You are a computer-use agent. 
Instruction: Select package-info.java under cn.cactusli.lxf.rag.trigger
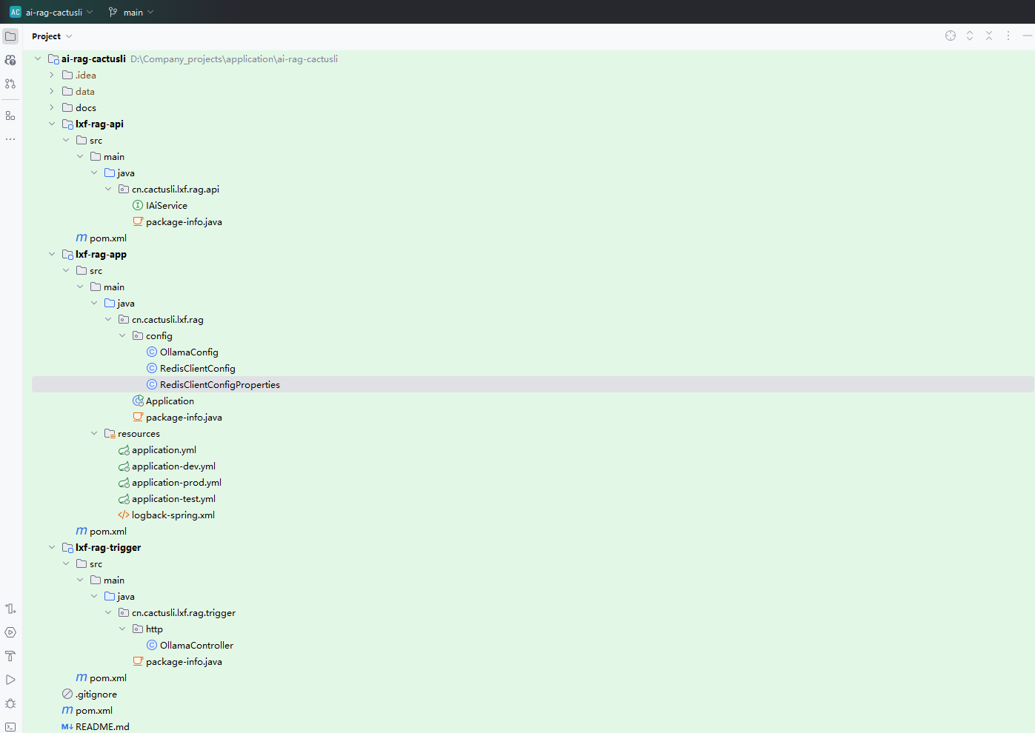click(x=184, y=661)
